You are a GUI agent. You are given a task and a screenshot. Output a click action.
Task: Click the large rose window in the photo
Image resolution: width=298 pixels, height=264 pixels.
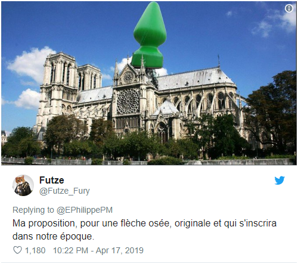[128, 101]
